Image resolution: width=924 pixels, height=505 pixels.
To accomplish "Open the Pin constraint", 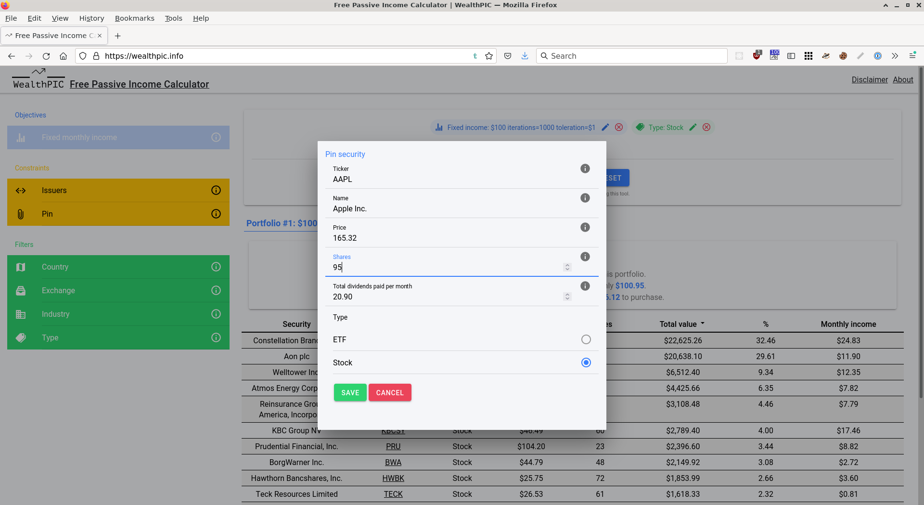I will [x=118, y=214].
